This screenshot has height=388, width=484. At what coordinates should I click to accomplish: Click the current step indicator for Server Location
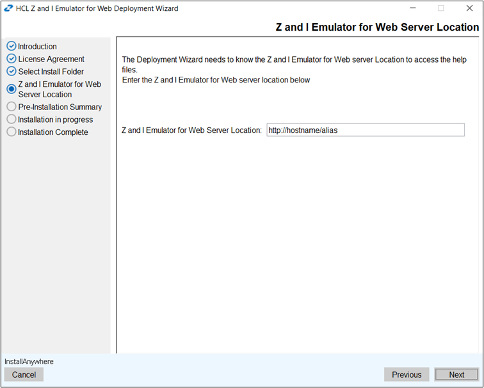[12, 89]
